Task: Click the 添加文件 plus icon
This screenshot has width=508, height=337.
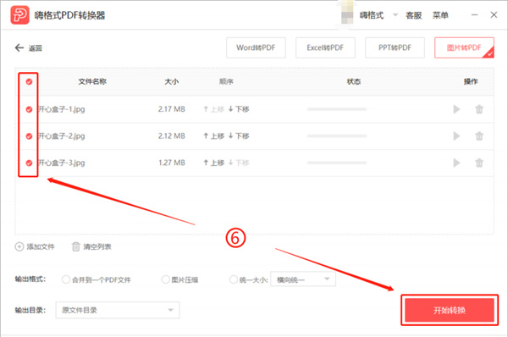Action: point(19,246)
